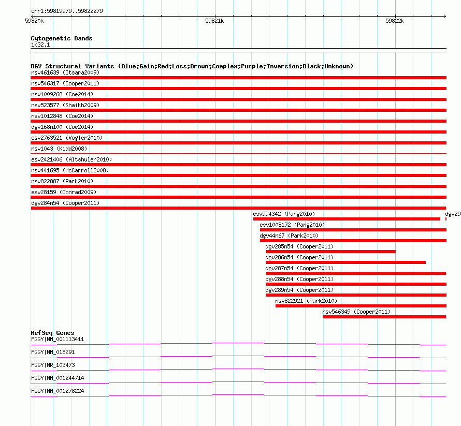461x426 pixels.
Task: Click the red bar under esv994342
Action: tap(347, 219)
